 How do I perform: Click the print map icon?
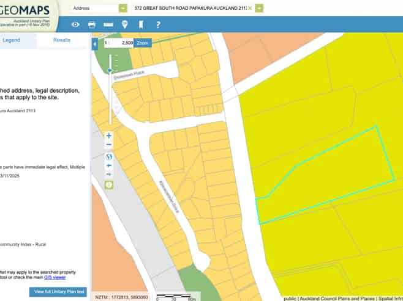pyautogui.click(x=92, y=25)
